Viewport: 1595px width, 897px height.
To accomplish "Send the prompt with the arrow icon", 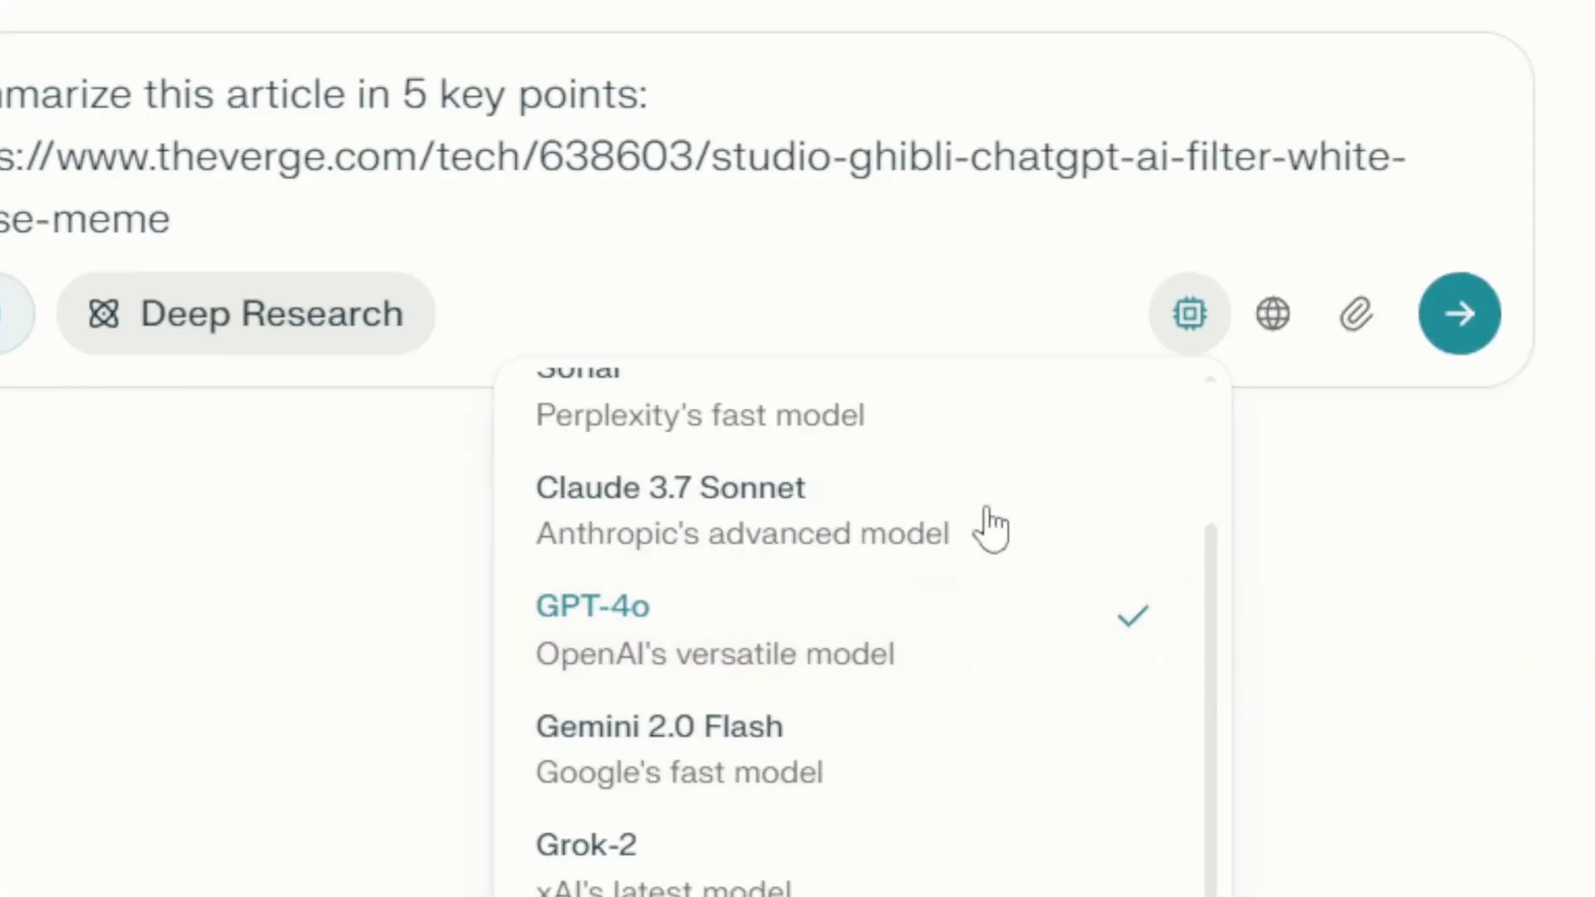I will coord(1460,313).
